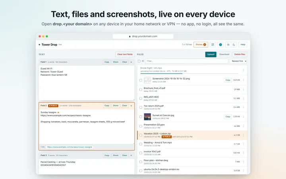Switch to light theme sun icon

click(228, 45)
